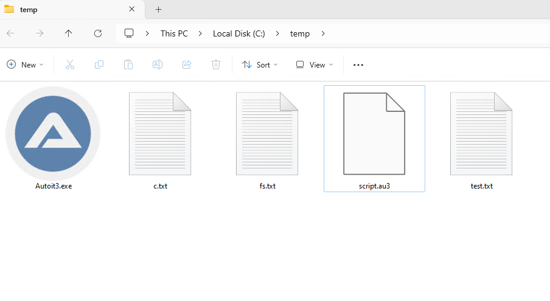
Task: Navigate back to previous folder
Action: point(10,33)
